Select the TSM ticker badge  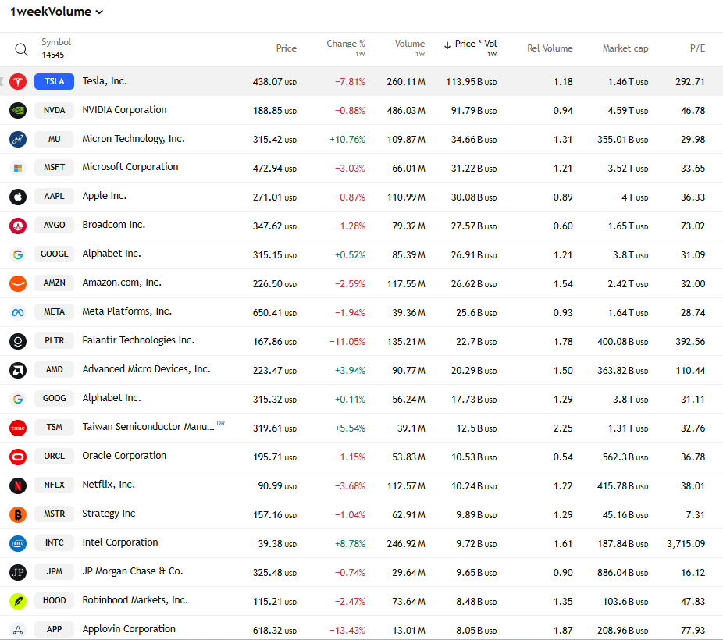pyautogui.click(x=55, y=427)
